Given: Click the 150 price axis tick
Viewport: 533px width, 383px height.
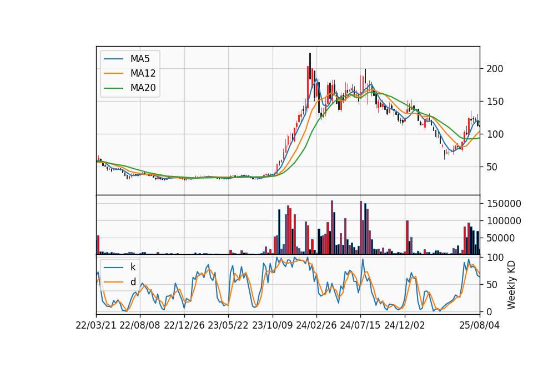Looking at the screenshot, I should click(x=495, y=102).
